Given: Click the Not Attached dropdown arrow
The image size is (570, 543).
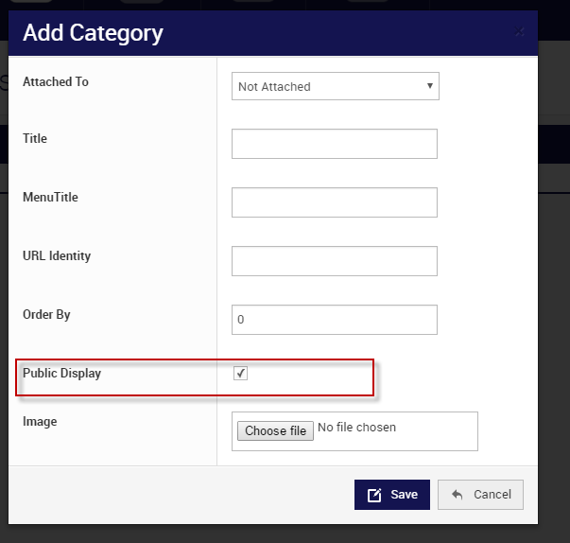Looking at the screenshot, I should [x=430, y=86].
